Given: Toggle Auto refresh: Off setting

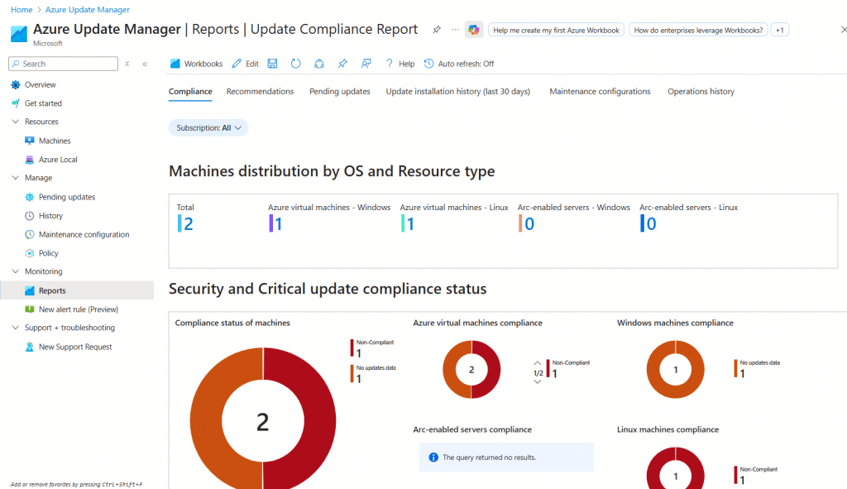Looking at the screenshot, I should click(x=459, y=64).
